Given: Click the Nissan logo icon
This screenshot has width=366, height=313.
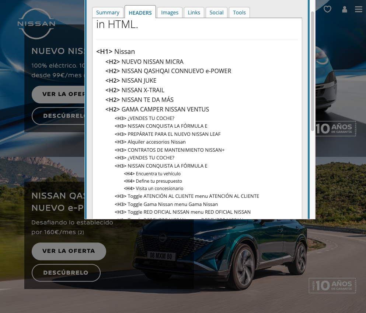Looking at the screenshot, I should 36,24.
